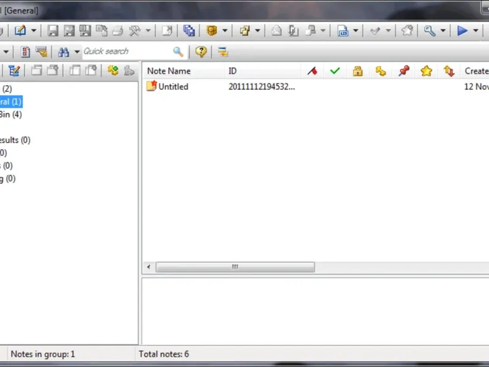Click the red flag column header

(x=312, y=71)
